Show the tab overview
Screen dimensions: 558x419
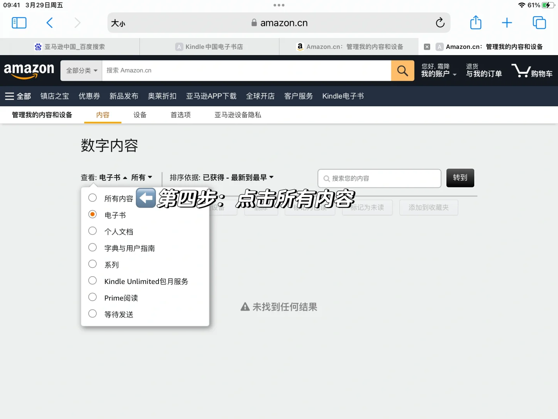(x=539, y=23)
